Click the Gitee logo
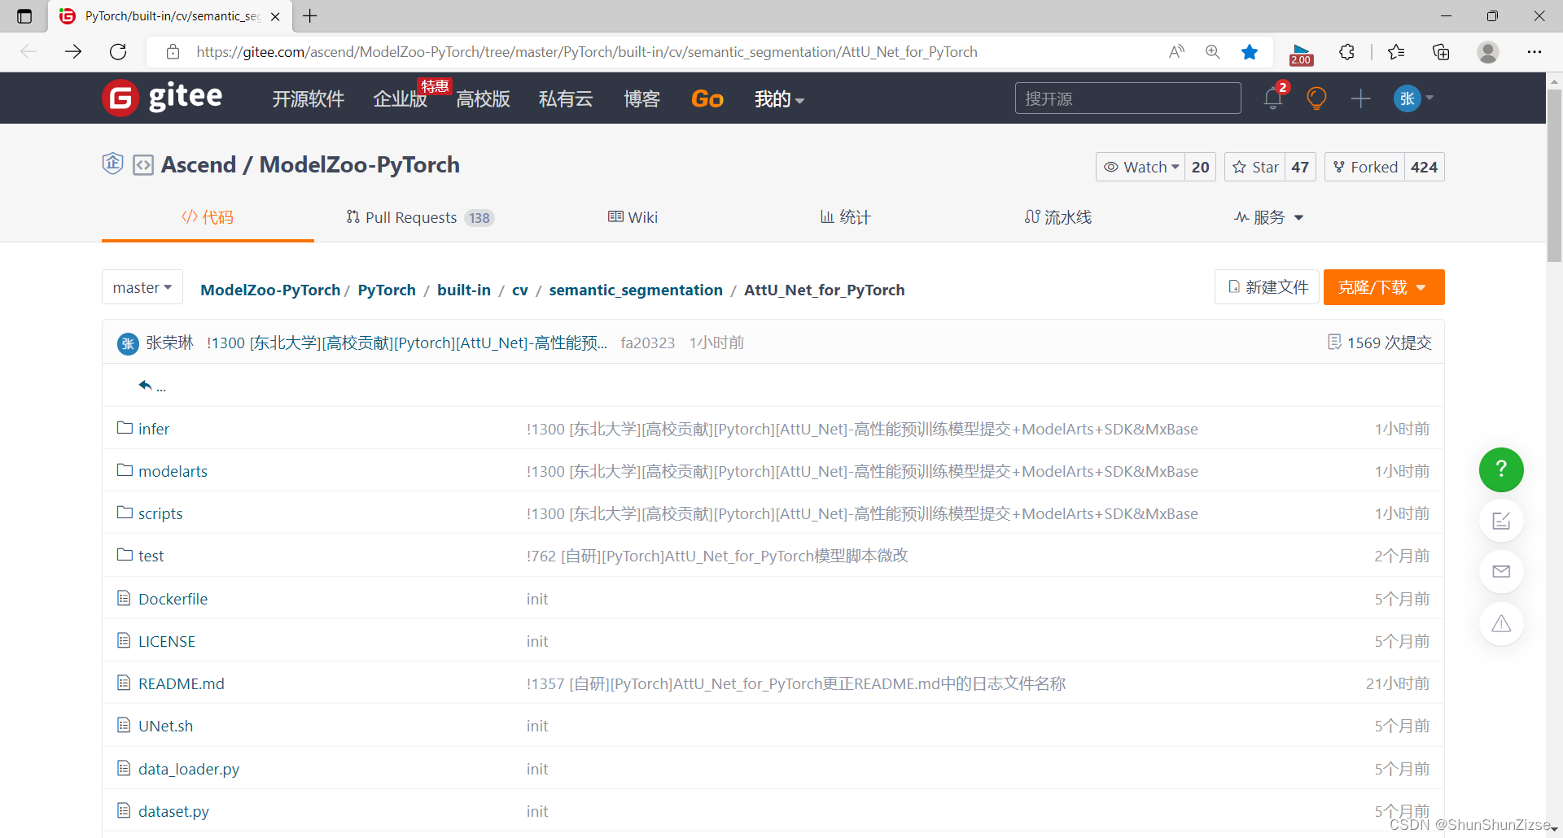 click(x=162, y=98)
